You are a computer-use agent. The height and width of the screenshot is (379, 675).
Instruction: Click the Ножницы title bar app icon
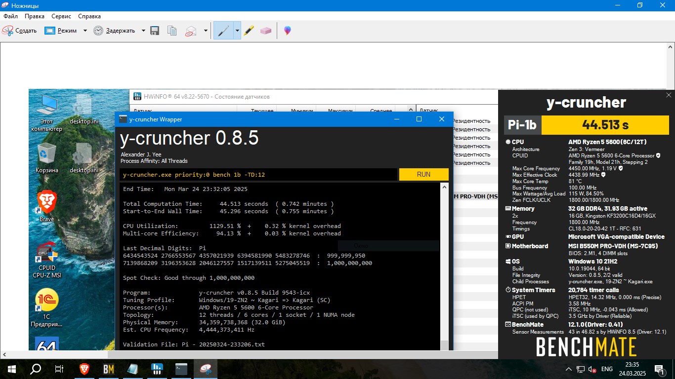pos(5,5)
